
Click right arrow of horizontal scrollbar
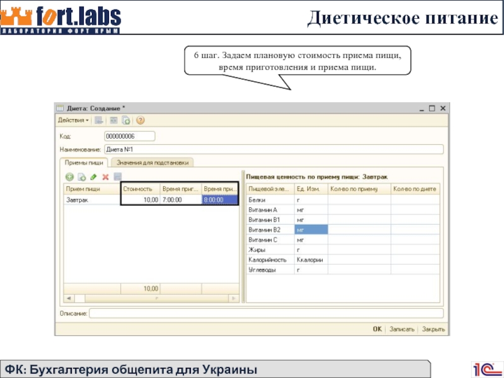point(234,299)
